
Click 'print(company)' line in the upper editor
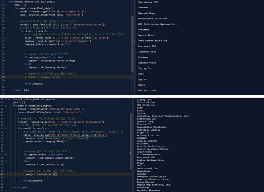pyautogui.click(x=34, y=84)
